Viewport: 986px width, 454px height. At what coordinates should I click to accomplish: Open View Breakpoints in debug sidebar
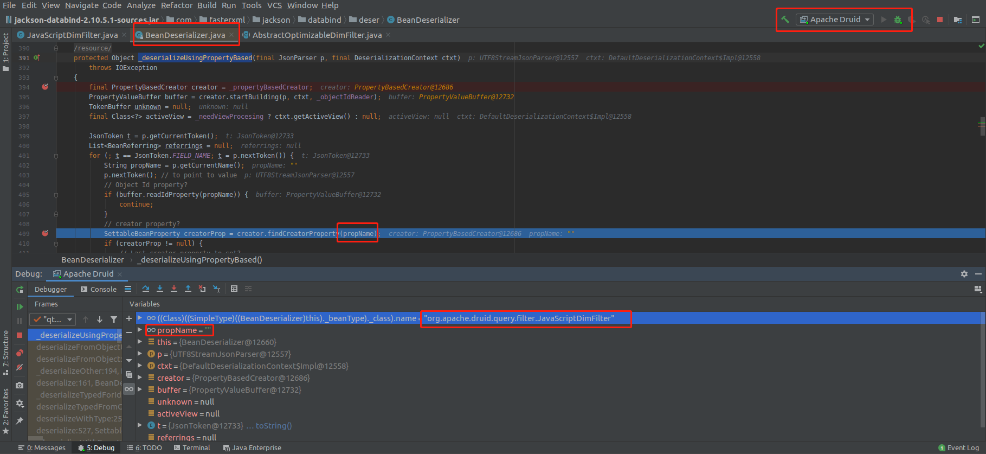pyautogui.click(x=20, y=353)
